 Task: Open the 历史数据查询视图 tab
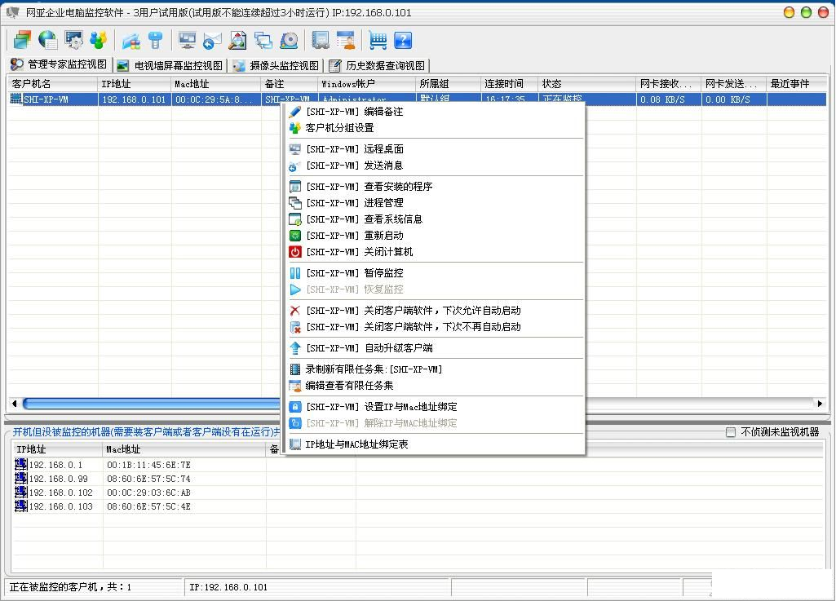coord(378,65)
